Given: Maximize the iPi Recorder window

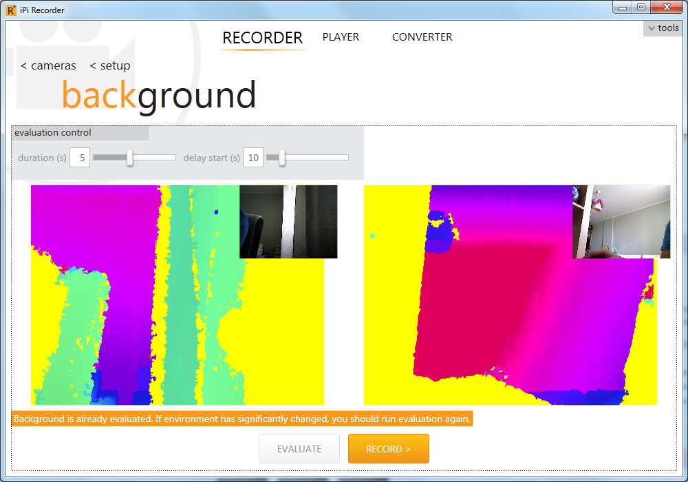Looking at the screenshot, I should pos(641,8).
